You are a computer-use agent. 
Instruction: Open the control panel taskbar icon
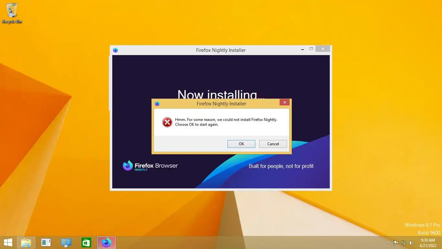coord(66,243)
